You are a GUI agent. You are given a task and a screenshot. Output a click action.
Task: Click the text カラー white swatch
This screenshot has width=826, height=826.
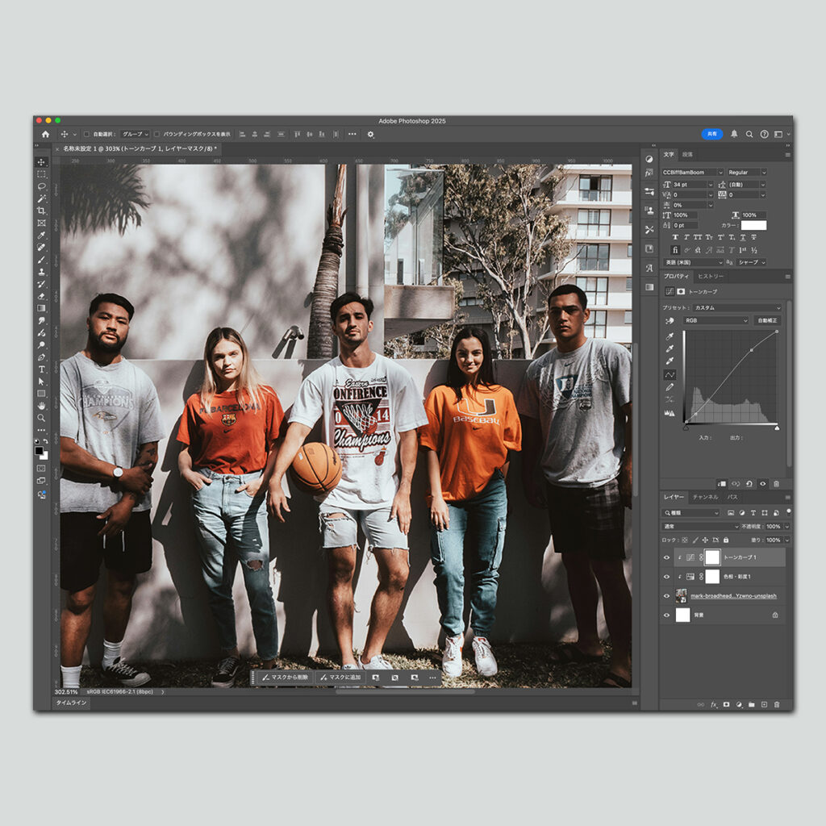click(x=754, y=225)
